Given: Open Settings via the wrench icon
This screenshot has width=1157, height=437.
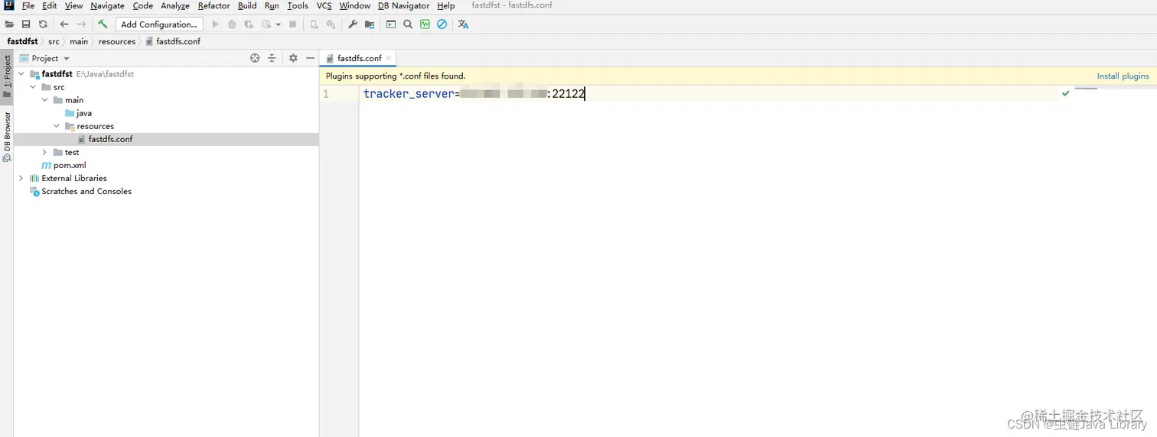Looking at the screenshot, I should (x=353, y=24).
